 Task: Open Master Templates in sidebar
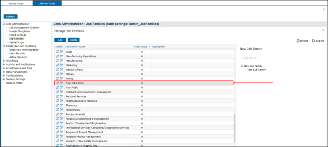click(x=20, y=31)
